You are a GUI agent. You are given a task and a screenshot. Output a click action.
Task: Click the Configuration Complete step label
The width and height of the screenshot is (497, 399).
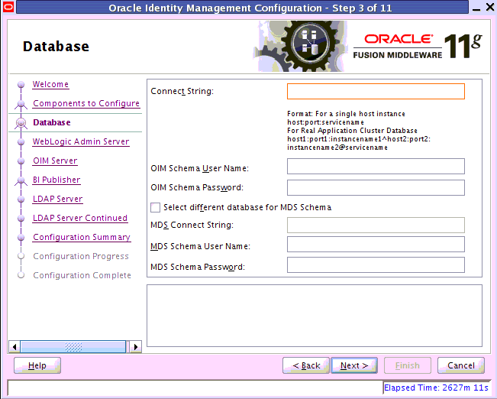(x=82, y=275)
